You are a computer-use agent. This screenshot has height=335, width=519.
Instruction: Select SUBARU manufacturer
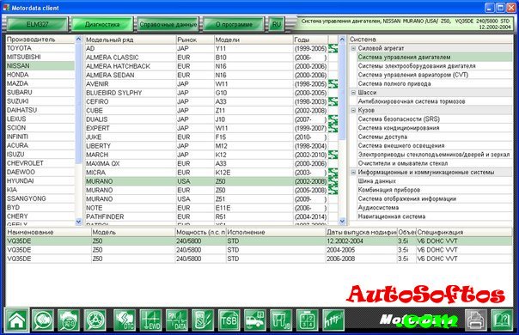(x=40, y=93)
